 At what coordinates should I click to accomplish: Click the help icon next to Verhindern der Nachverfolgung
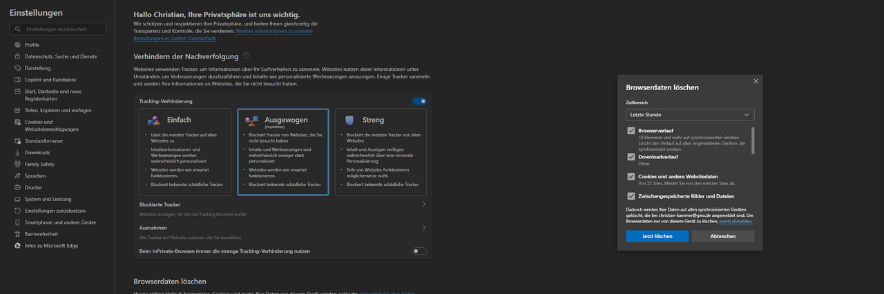pos(246,56)
